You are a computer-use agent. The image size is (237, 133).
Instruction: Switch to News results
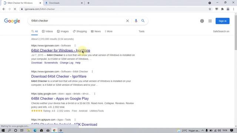click(96, 31)
